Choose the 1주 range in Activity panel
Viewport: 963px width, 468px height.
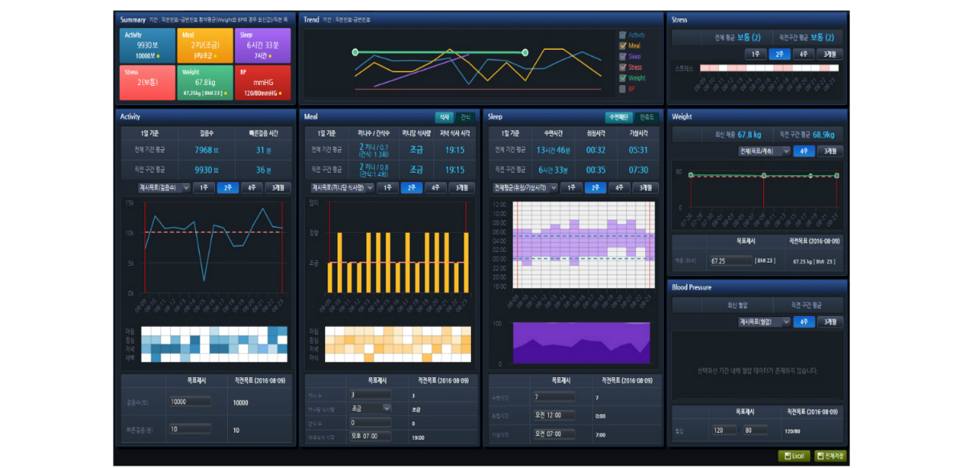(204, 187)
